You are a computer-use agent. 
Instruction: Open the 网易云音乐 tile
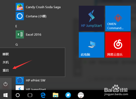(x=118, y=45)
